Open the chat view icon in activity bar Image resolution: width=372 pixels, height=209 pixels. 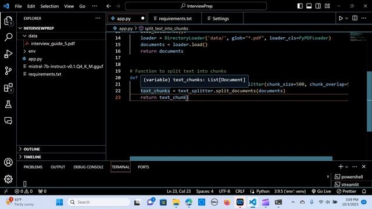pyautogui.click(x=8, y=121)
